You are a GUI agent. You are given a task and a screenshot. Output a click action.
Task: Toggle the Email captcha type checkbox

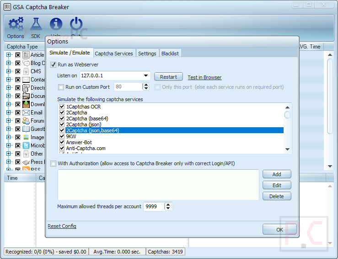(x=18, y=113)
